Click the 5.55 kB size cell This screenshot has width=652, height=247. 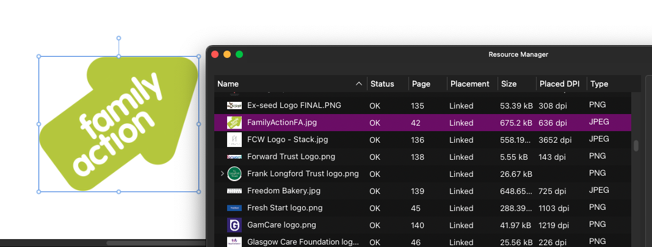point(514,157)
